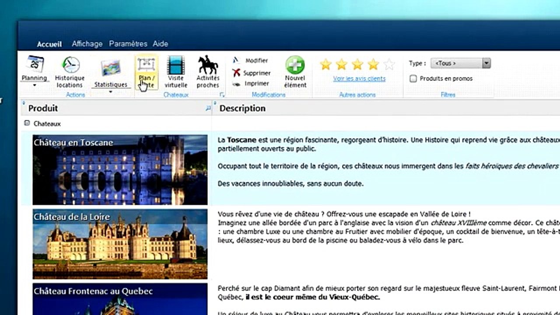Screen dimensions: 560x315
Task: Select the fifth empty star
Action: pos(389,65)
